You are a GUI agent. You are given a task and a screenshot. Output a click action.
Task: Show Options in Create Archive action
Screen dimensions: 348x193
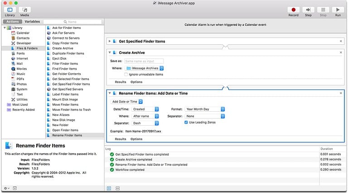[136, 82]
